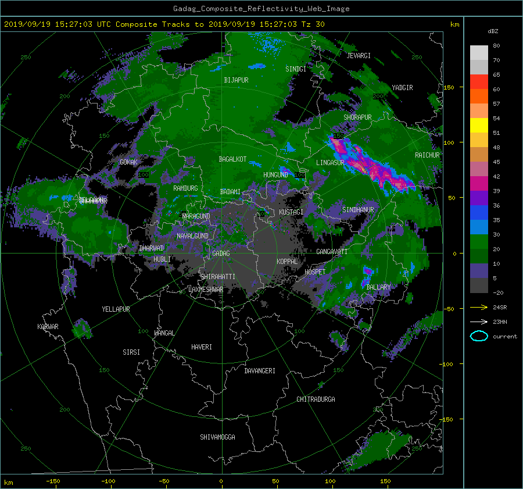Click the Gadag_Composite_Reflectivity_Web_Image title
Image resolution: width=523 pixels, height=489 pixels.
click(261, 9)
